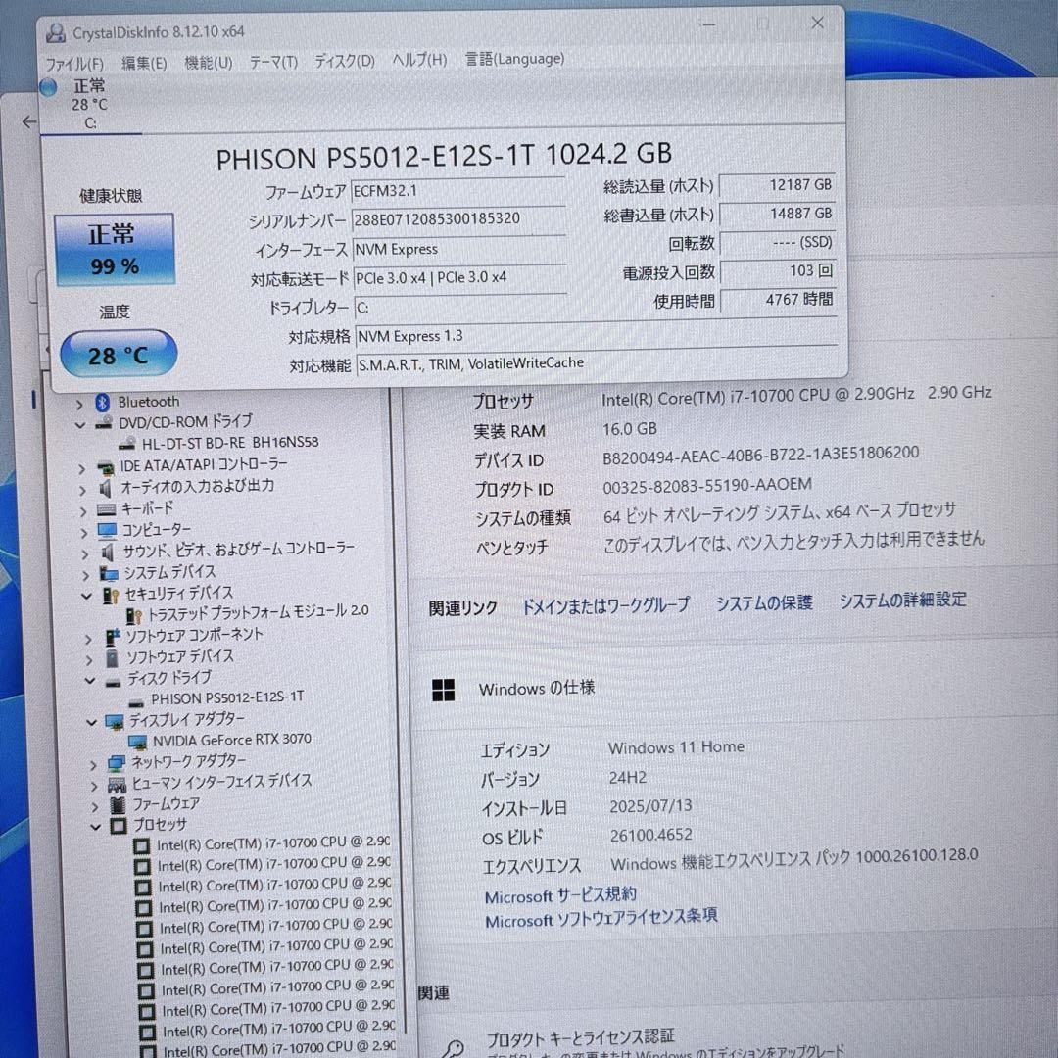Click the Bluetooth icon in device tree
1058x1058 pixels.
pos(102,403)
